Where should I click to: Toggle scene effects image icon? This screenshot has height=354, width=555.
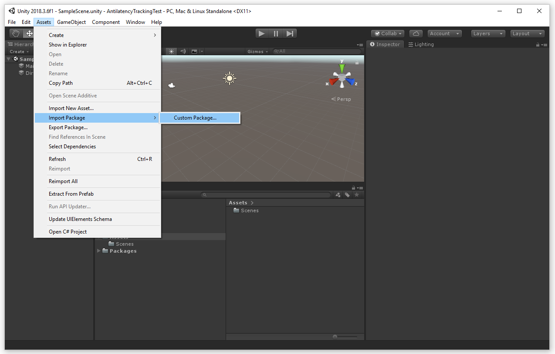pos(194,51)
